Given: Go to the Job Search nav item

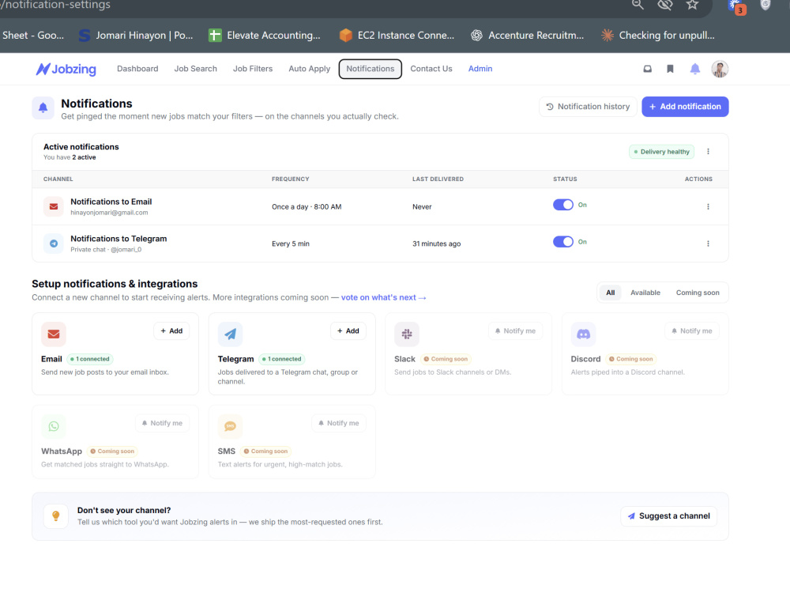Looking at the screenshot, I should pos(195,69).
